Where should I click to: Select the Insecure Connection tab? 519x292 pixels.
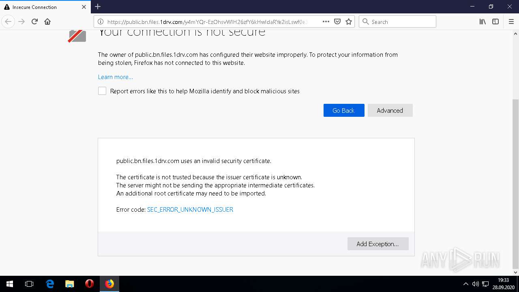45,7
